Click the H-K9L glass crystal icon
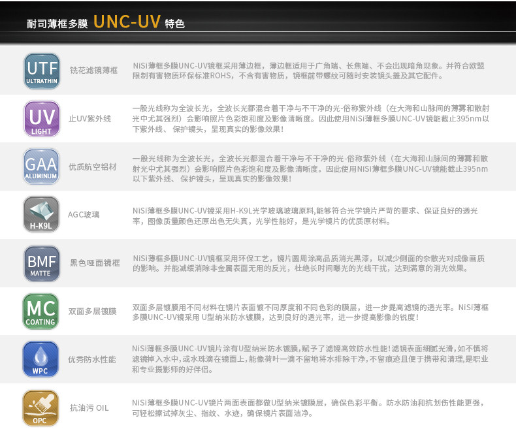Viewport: 516px width, 431px height. (41, 214)
